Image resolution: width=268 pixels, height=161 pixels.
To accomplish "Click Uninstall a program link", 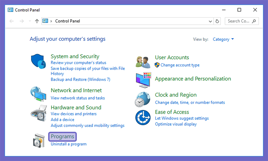I will click(x=69, y=144).
